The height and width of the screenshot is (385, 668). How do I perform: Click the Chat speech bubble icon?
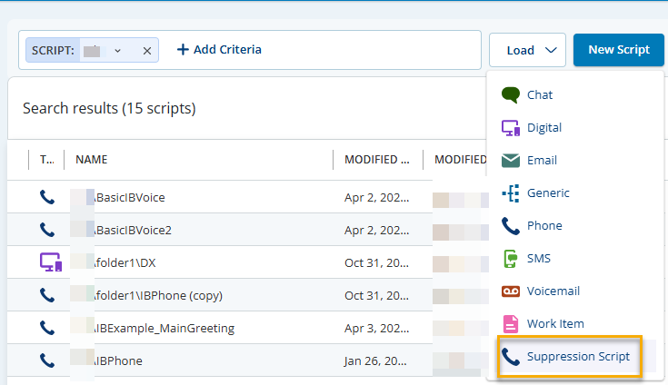click(x=510, y=95)
